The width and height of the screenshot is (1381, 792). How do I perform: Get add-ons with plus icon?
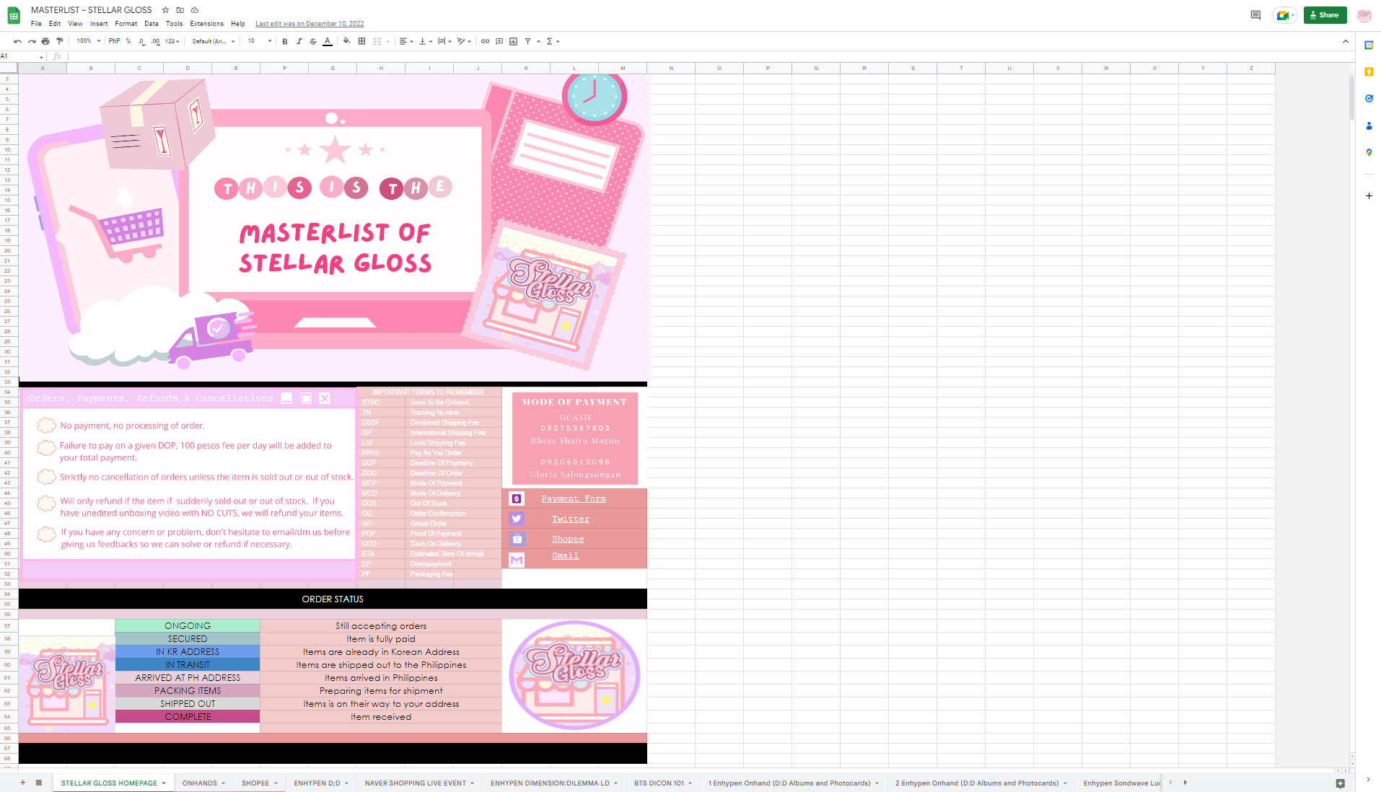1369,195
